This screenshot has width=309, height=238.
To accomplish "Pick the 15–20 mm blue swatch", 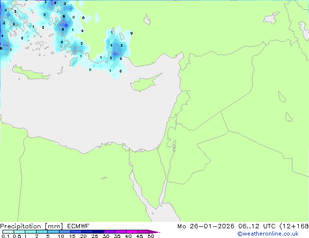I will point(76,232).
